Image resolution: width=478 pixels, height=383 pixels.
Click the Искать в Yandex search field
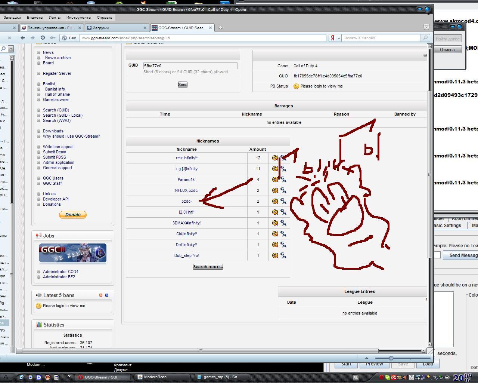(x=381, y=38)
